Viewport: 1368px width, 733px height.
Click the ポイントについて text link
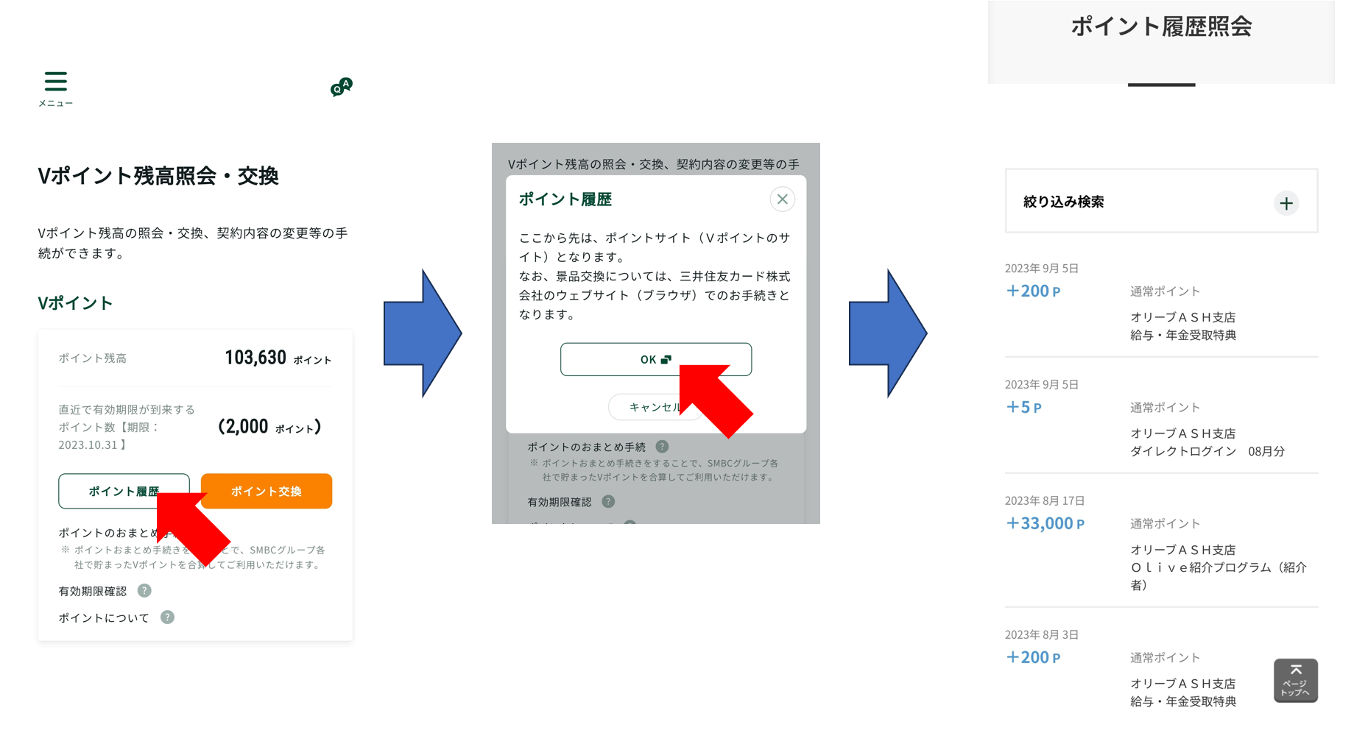(104, 618)
